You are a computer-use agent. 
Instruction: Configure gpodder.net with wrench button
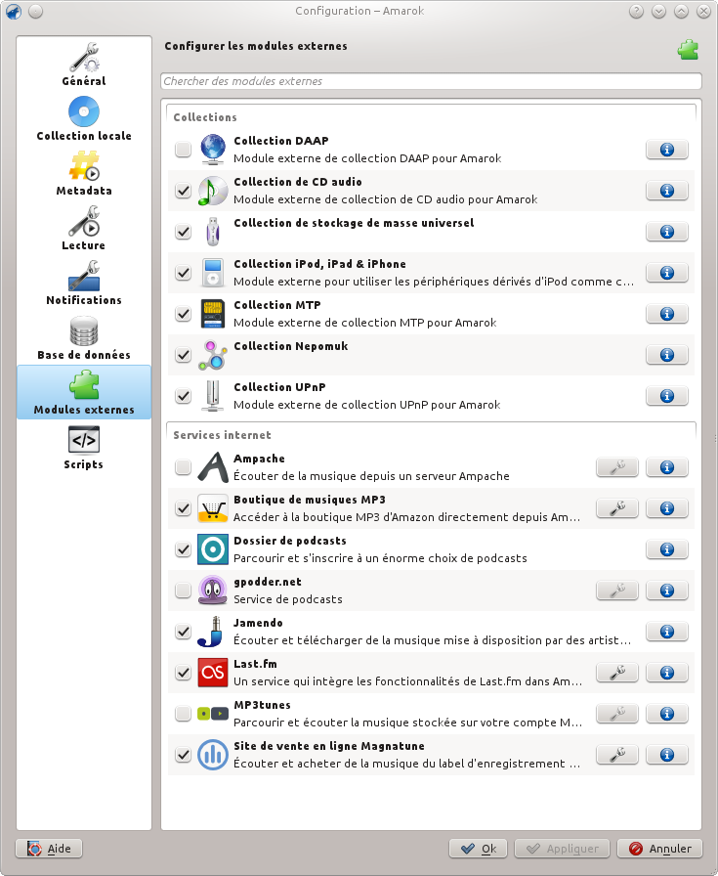coord(617,591)
